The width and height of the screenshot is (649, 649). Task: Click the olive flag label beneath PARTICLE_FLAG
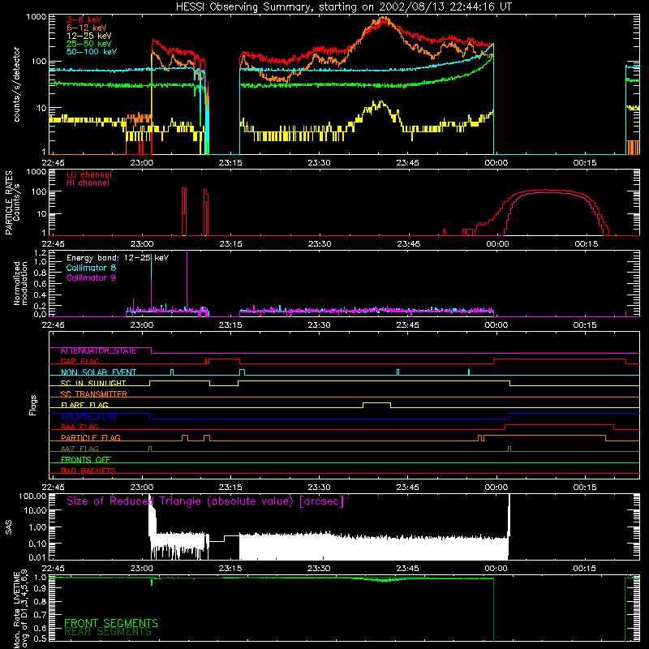tap(80, 449)
